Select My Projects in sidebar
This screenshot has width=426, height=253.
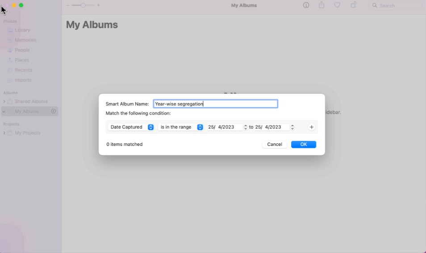(27, 133)
